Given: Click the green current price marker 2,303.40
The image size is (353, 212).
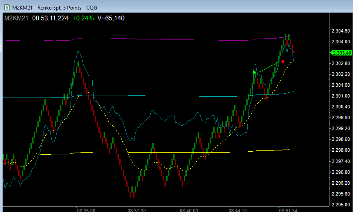Looking at the screenshot, I should pos(341,53).
